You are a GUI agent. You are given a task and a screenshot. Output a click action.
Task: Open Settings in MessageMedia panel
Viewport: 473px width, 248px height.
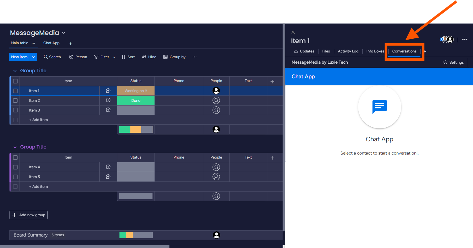[x=453, y=62]
